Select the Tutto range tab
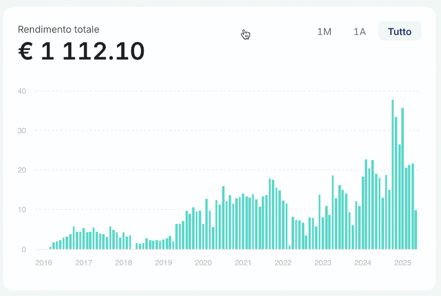441x296 pixels. [400, 31]
